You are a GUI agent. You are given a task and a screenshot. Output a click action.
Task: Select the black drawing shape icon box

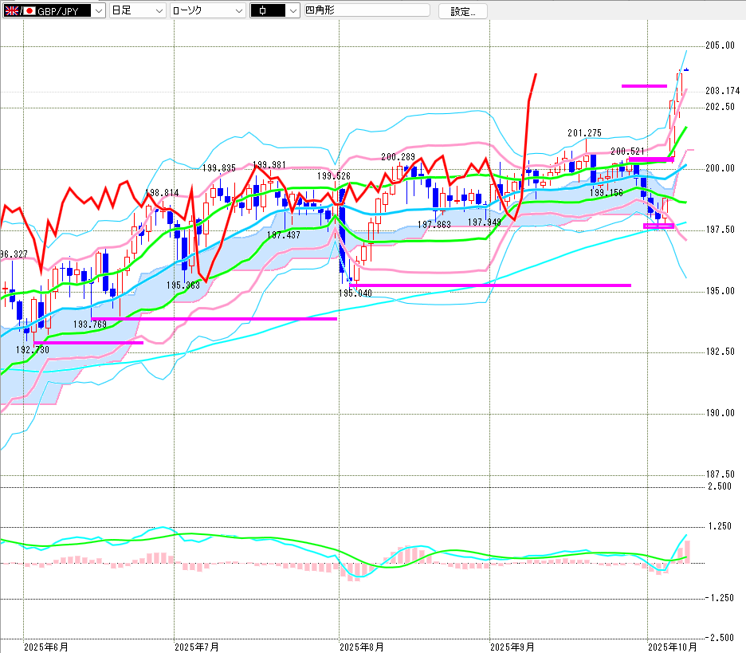pos(265,10)
